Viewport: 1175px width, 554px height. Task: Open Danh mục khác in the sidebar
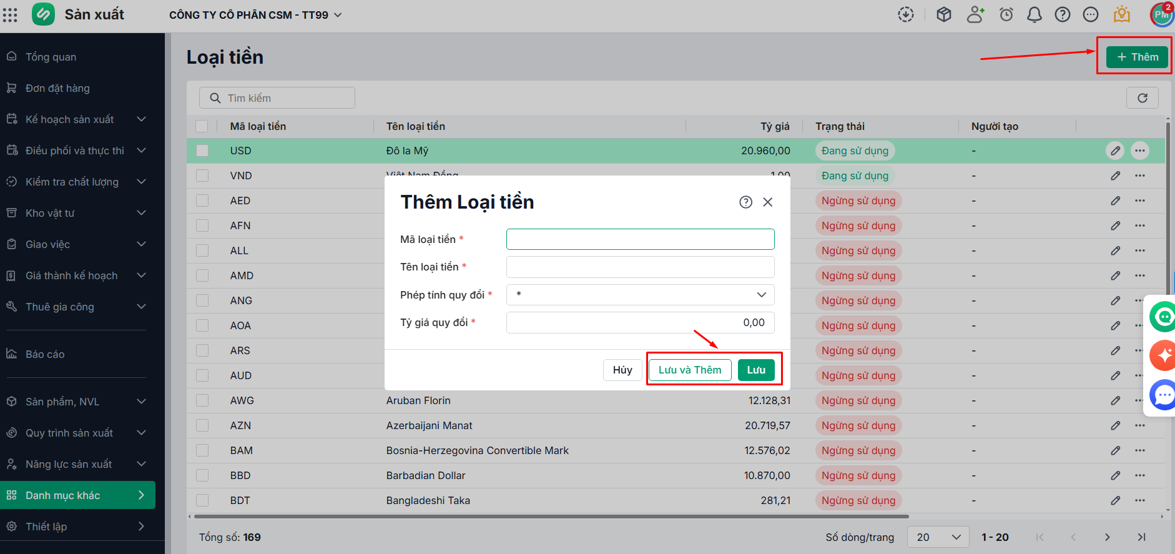(77, 495)
